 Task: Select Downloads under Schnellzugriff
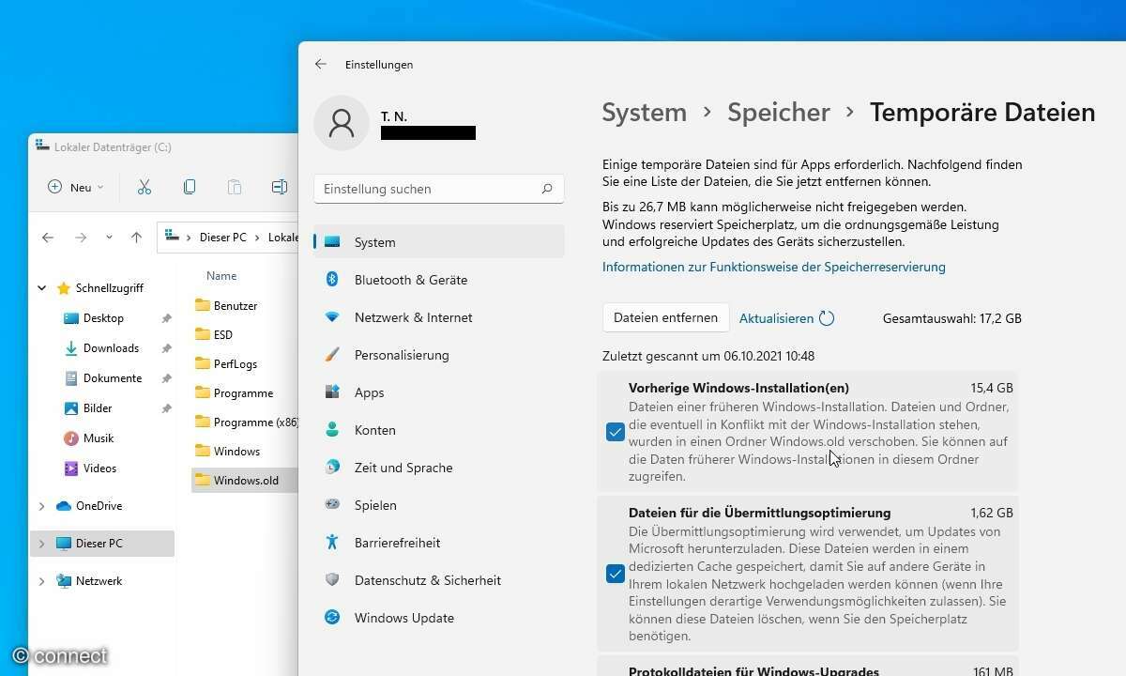111,348
